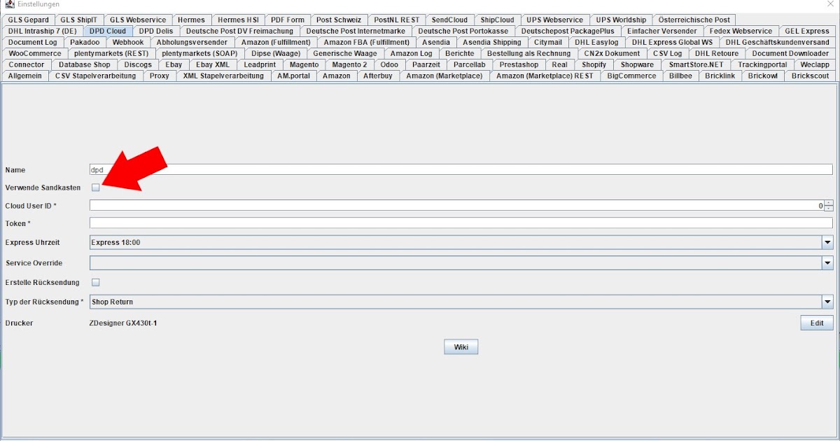Select the GEL Express tab
The height and width of the screenshot is (441, 840).
point(807,31)
